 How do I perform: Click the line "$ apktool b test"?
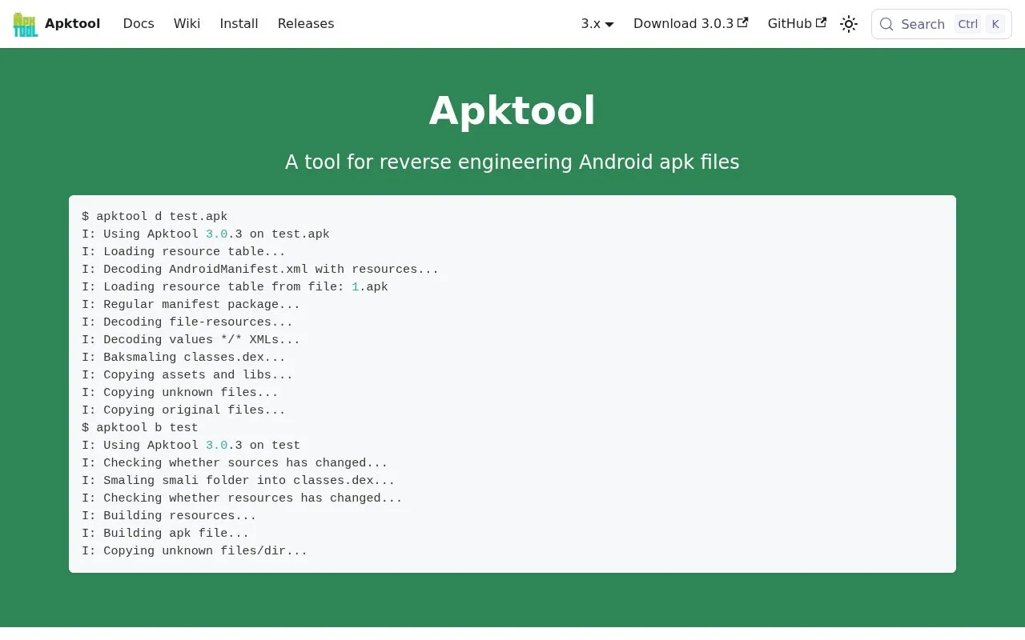click(x=140, y=428)
